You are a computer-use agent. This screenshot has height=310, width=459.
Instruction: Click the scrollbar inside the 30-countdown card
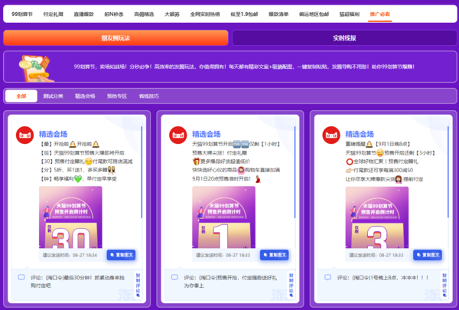(142, 172)
